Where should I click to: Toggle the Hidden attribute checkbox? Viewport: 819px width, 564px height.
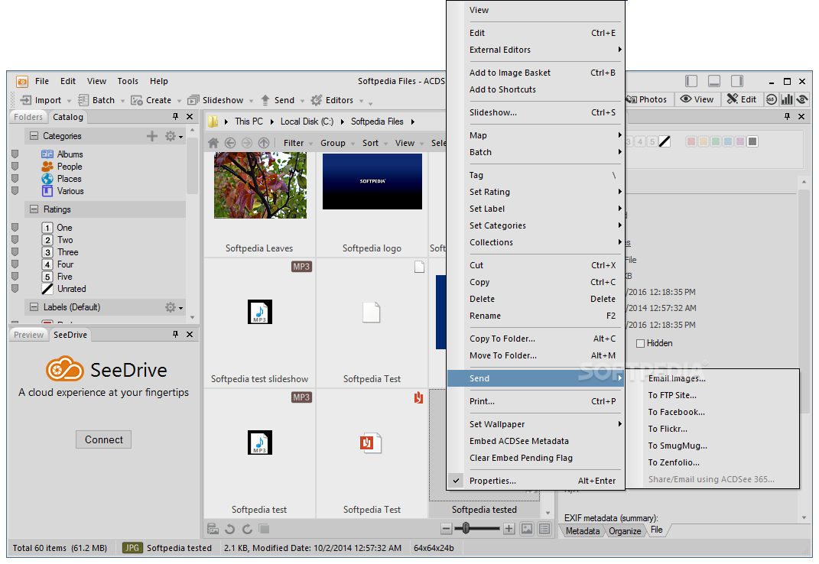(x=640, y=343)
